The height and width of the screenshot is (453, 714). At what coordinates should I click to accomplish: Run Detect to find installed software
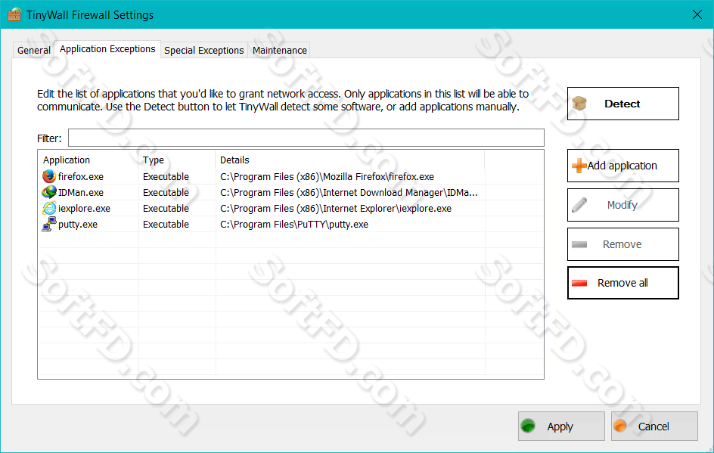(x=623, y=104)
